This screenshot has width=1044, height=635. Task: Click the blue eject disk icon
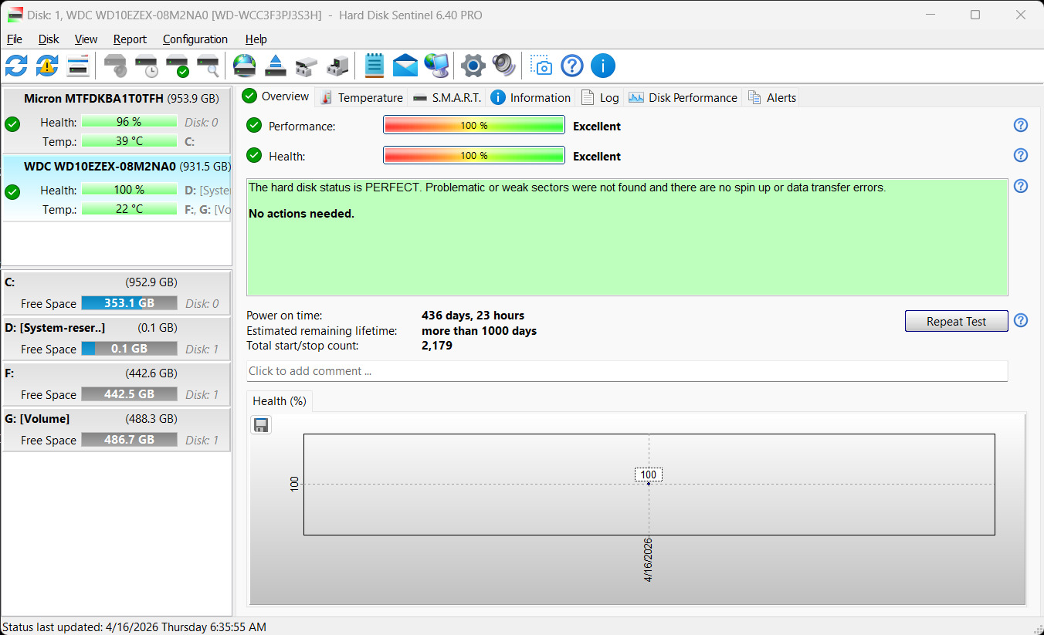(276, 66)
